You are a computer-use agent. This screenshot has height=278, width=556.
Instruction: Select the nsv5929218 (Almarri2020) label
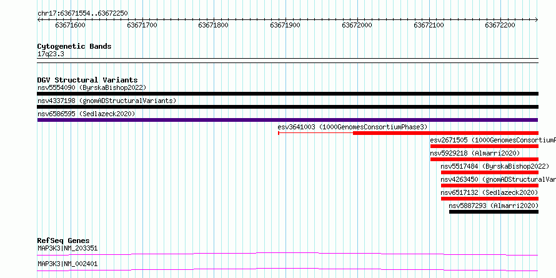point(475,153)
